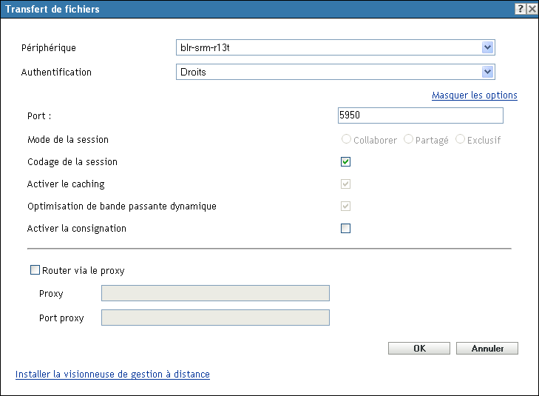Click the Port proxy text field
This screenshot has width=539, height=396.
coord(215,318)
